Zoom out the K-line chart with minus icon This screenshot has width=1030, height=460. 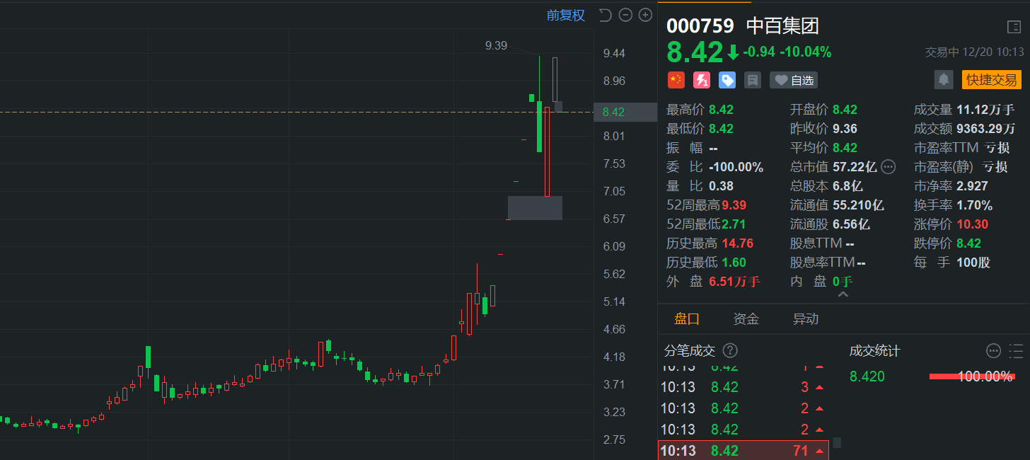click(625, 15)
